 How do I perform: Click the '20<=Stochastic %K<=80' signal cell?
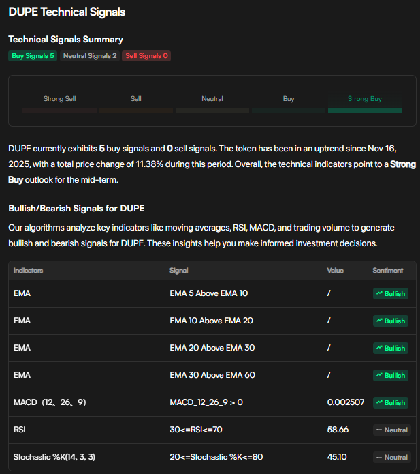(x=216, y=457)
